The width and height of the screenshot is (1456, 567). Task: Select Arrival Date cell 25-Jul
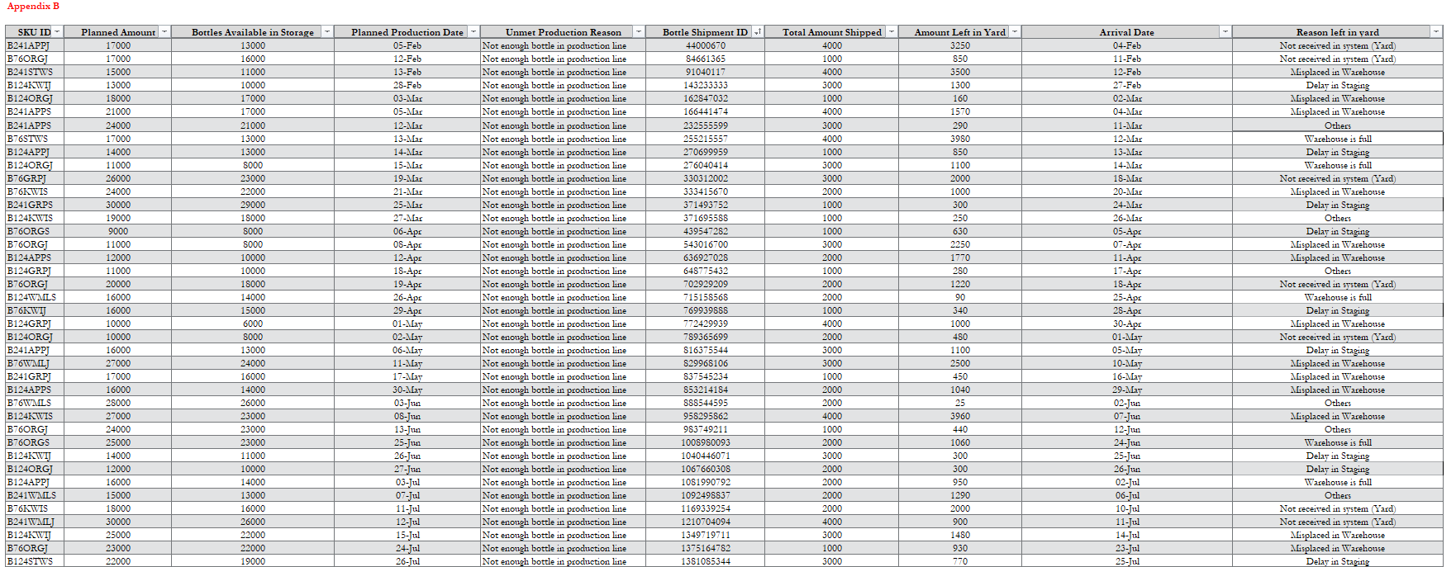tap(1127, 561)
